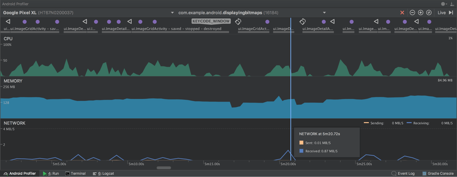Click the 'Receiving:' legend label
Image resolution: width=457 pixels, height=177 pixels.
[x=421, y=123]
